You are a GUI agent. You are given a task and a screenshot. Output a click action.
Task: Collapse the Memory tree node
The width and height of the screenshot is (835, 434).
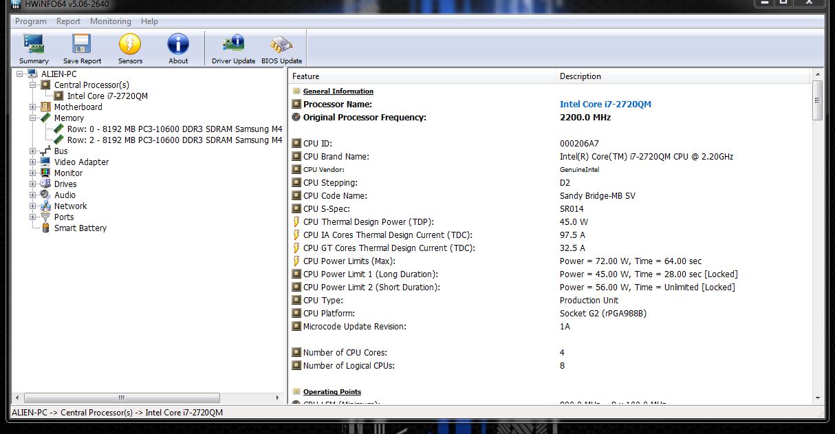[x=33, y=118]
